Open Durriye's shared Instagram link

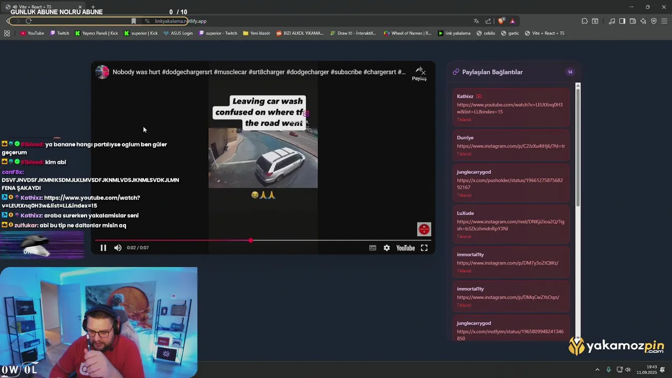click(x=511, y=146)
